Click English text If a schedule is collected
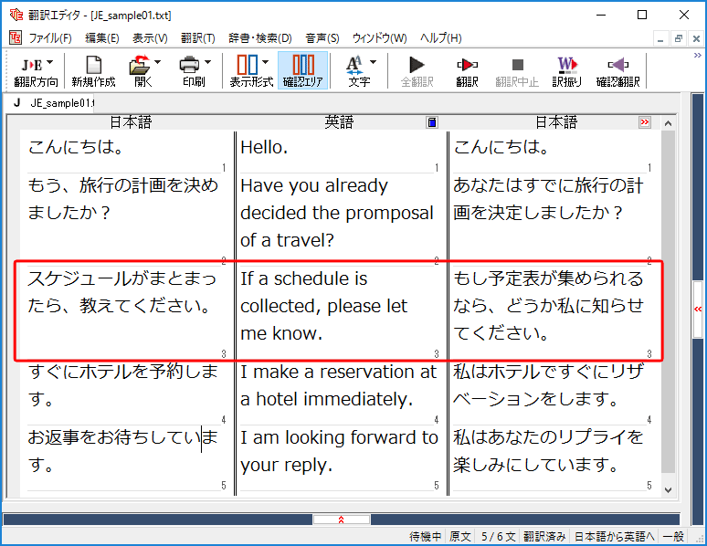 (x=323, y=306)
